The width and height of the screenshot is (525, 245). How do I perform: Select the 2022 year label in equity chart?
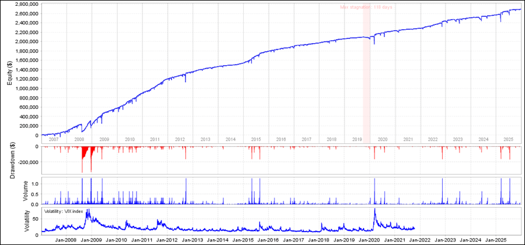tap(432, 140)
